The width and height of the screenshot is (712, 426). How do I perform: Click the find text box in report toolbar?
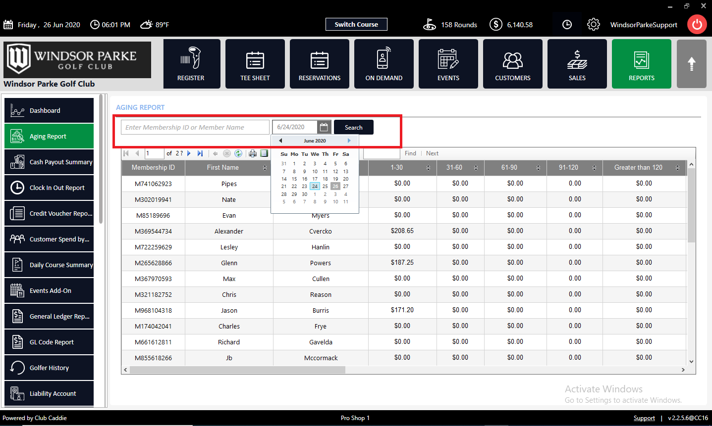tap(382, 153)
